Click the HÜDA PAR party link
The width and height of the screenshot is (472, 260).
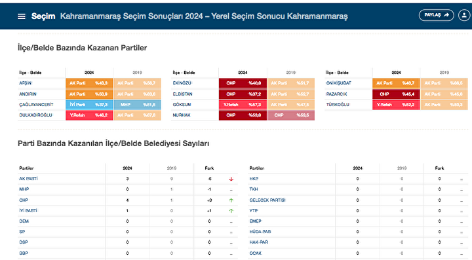tap(260, 232)
